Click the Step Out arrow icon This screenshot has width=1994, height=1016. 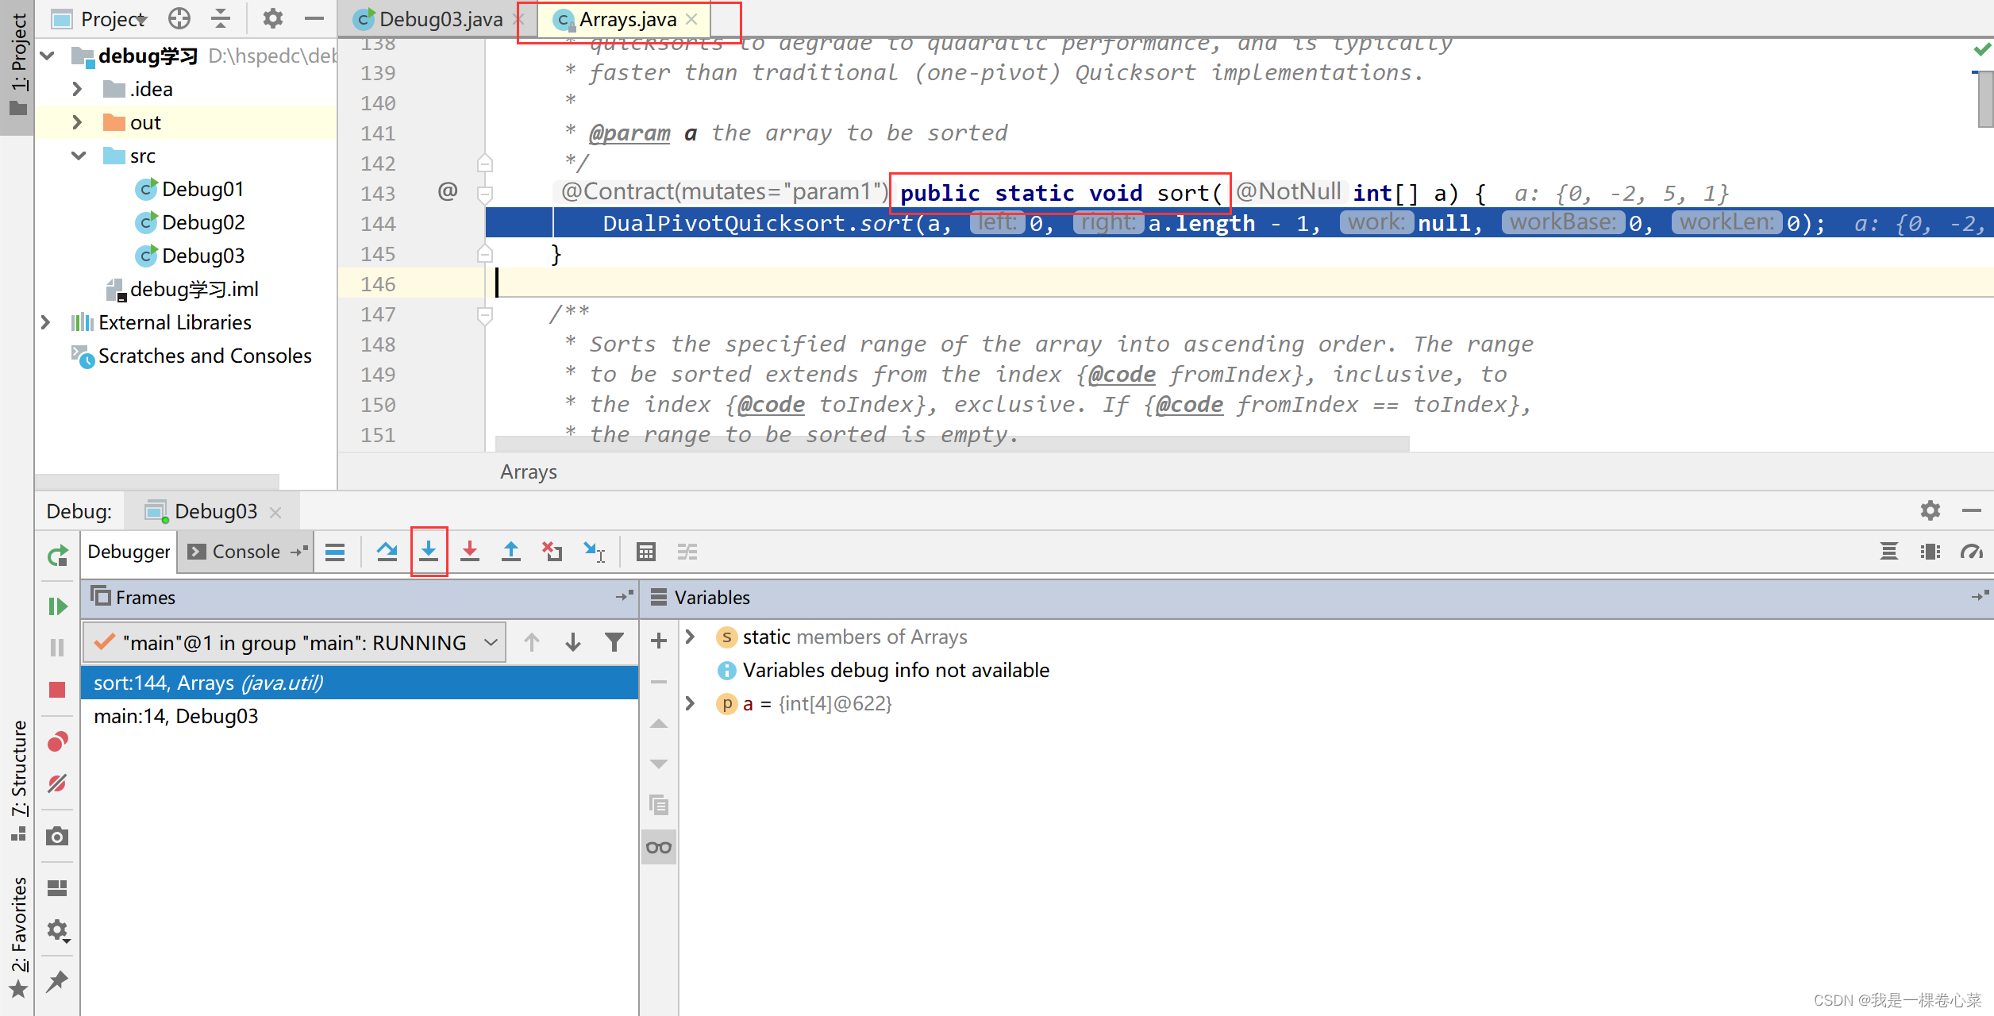tap(511, 552)
